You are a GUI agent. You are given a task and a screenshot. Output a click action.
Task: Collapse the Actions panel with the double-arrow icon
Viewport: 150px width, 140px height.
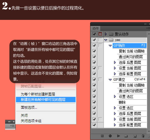pyautogui.click(x=145, y=24)
